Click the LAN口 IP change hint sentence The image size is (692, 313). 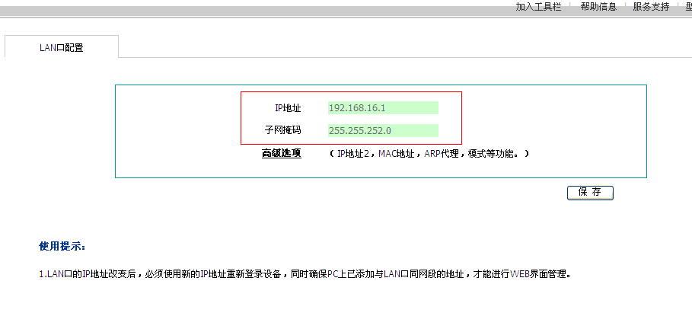(x=305, y=274)
